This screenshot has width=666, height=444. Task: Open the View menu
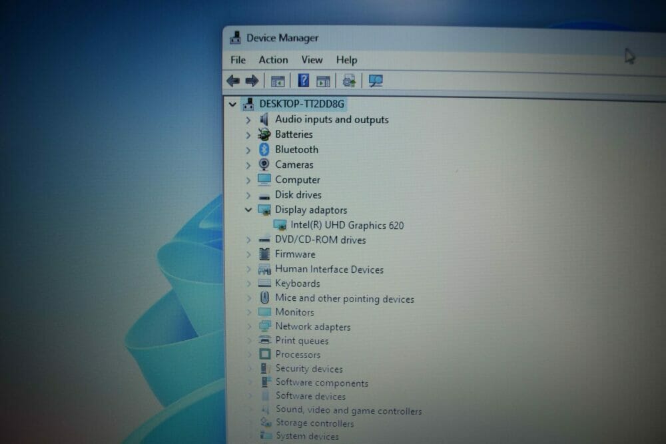[312, 60]
